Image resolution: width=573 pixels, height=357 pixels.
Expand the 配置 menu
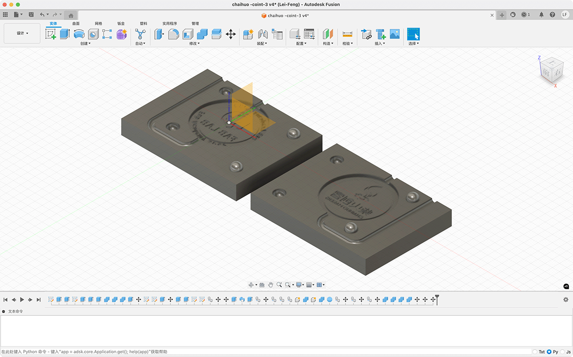(301, 43)
